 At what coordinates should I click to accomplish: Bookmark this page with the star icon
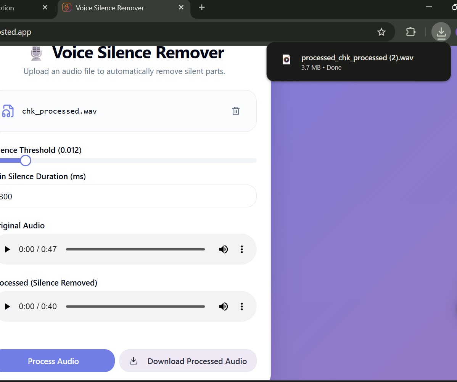coord(381,32)
